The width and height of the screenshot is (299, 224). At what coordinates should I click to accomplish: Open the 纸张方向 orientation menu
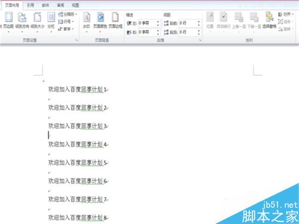click(x=22, y=22)
